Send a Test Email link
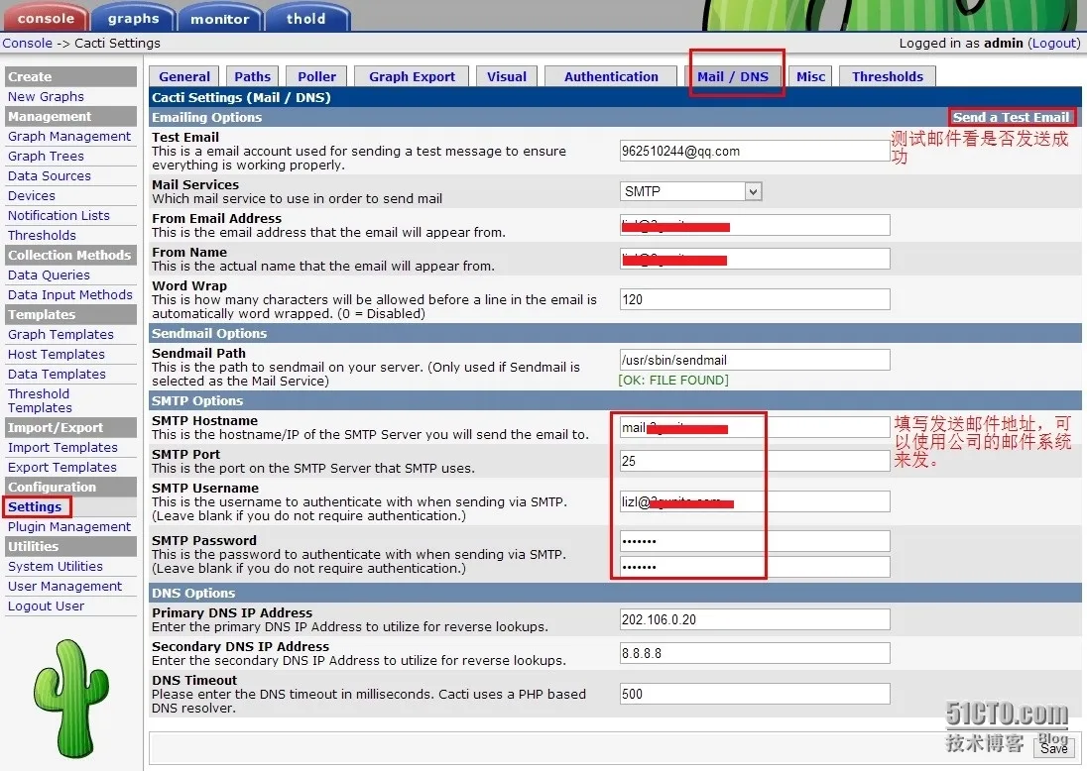The height and width of the screenshot is (771, 1087). coord(1011,117)
